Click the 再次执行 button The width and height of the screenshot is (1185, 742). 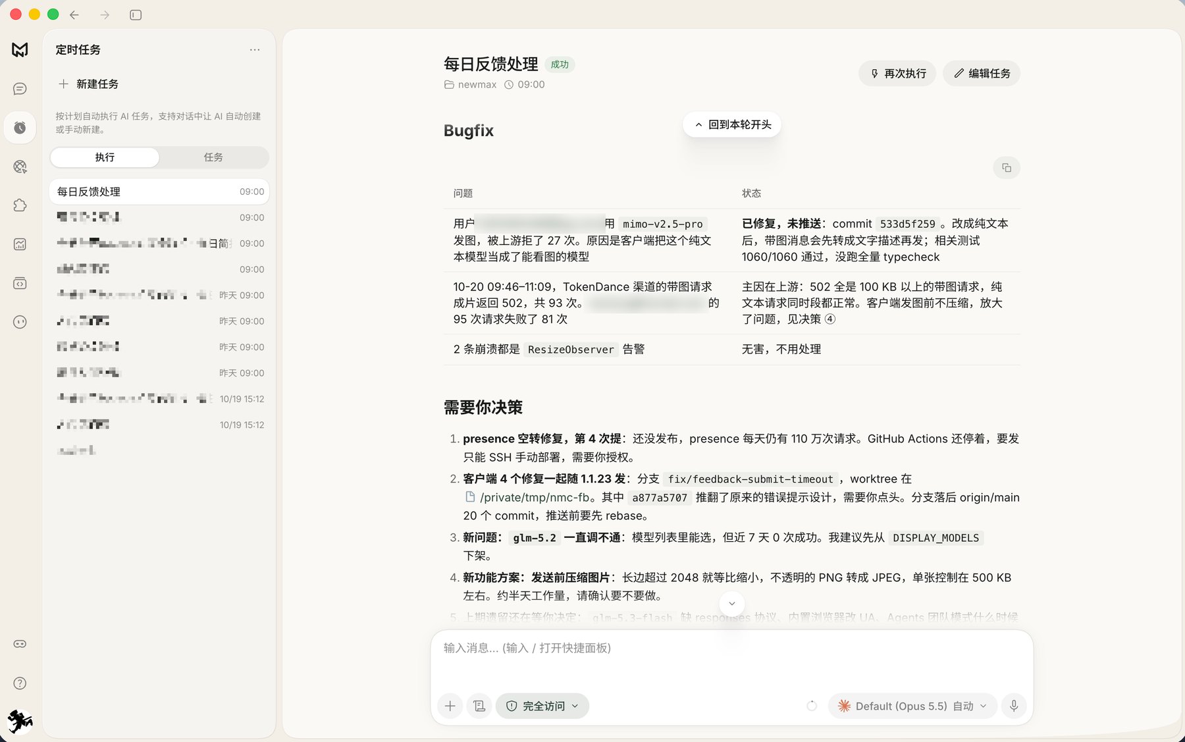[x=897, y=74]
